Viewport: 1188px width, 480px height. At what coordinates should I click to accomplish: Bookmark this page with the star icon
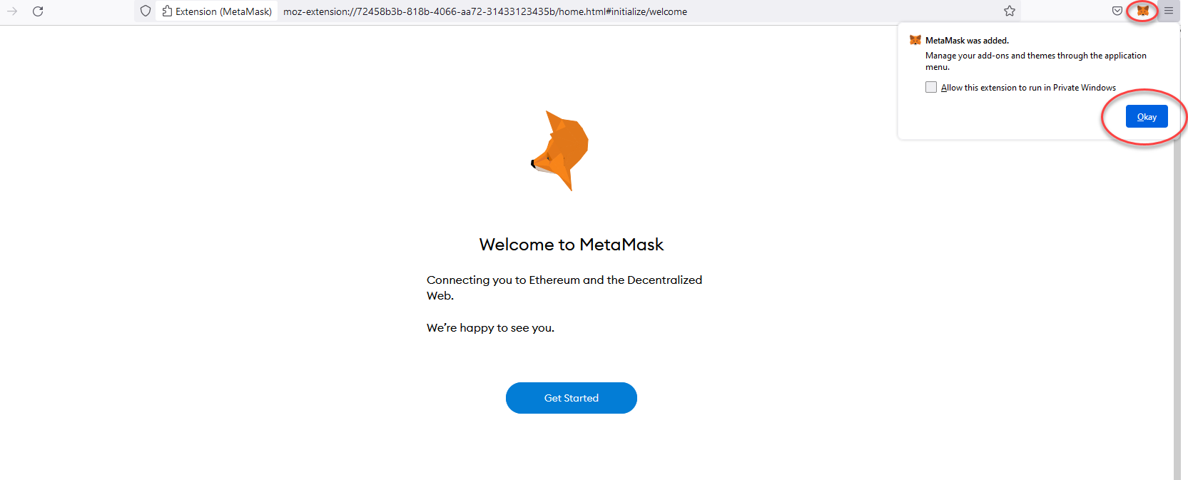coord(1009,11)
